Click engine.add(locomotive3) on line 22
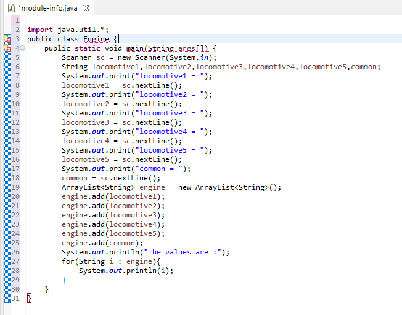 (x=113, y=215)
